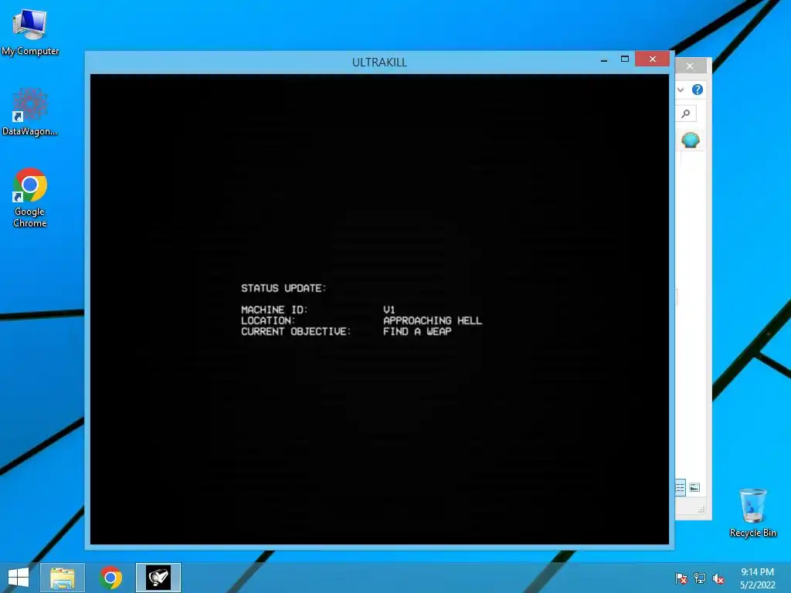This screenshot has height=593, width=791.
Task: Close the background Explorer window
Action: [690, 66]
